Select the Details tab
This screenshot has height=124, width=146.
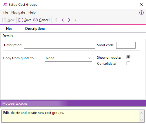point(8,36)
